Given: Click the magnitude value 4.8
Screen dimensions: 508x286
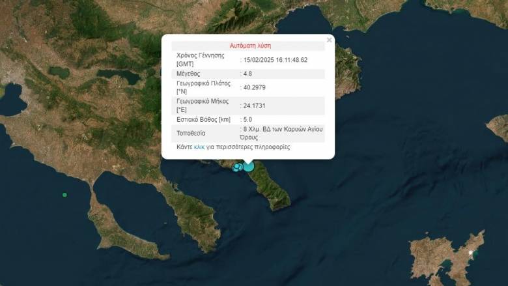Looking at the screenshot, I should 248,74.
